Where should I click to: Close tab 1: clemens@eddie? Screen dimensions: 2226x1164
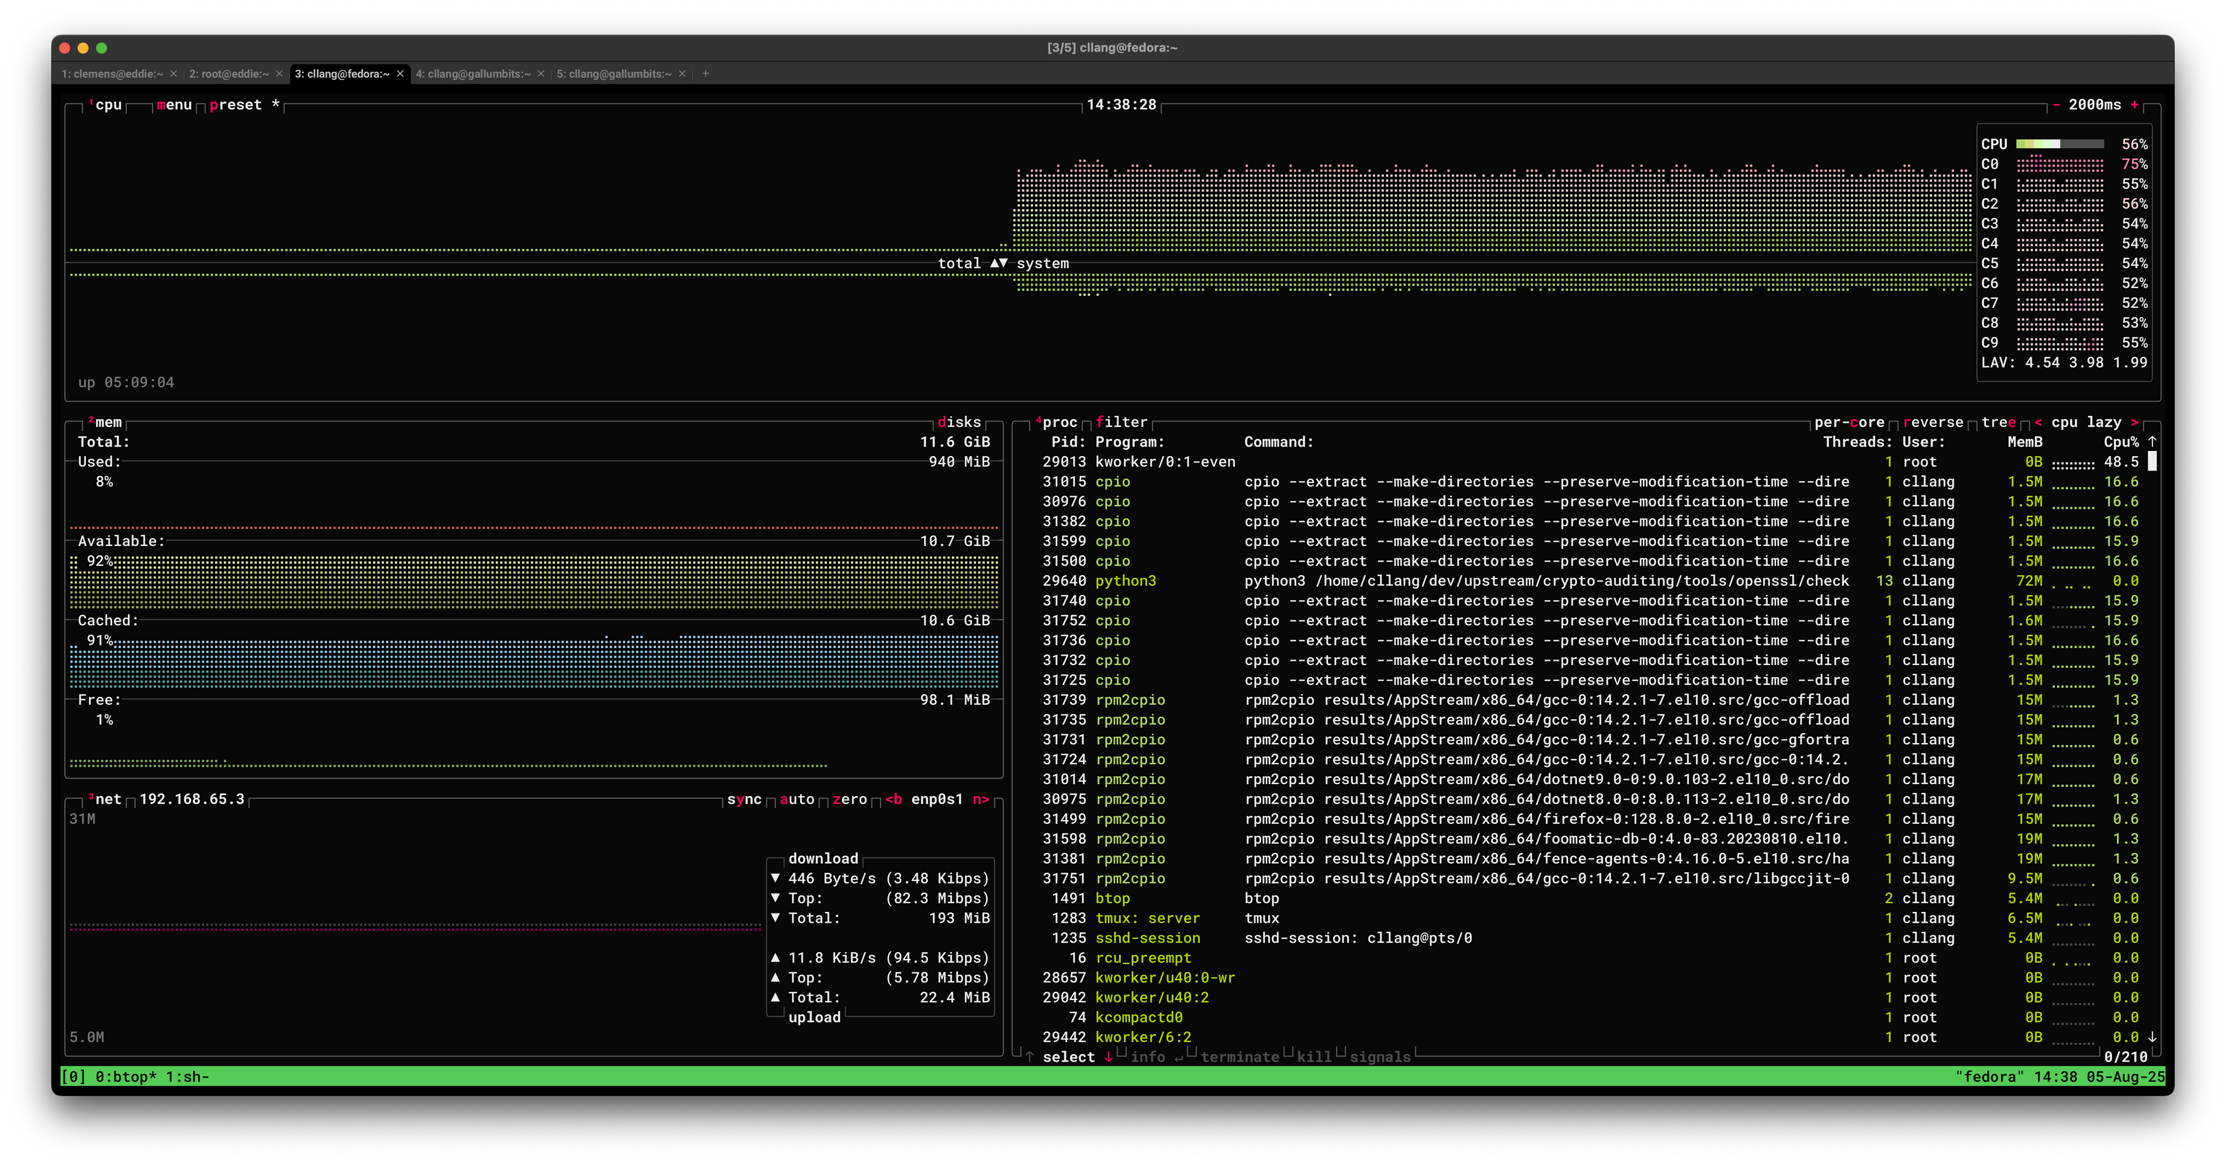point(174,73)
